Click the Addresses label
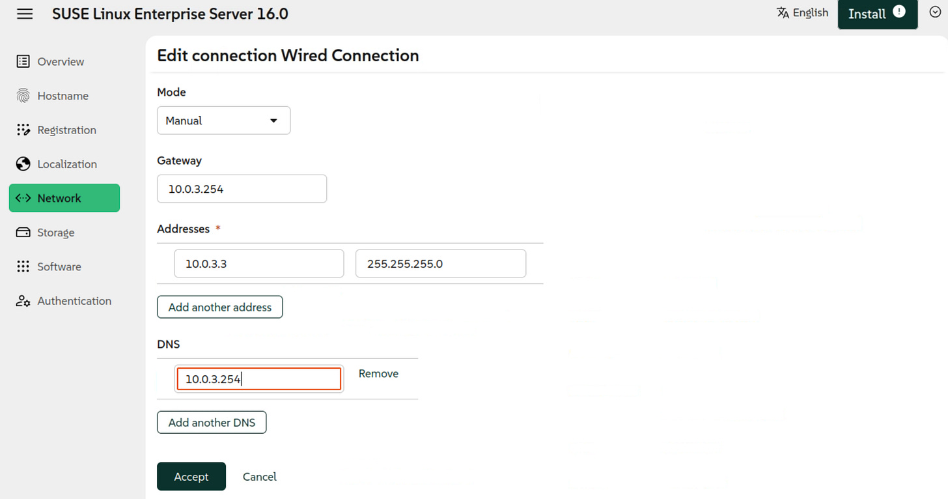Image resolution: width=948 pixels, height=499 pixels. point(184,229)
